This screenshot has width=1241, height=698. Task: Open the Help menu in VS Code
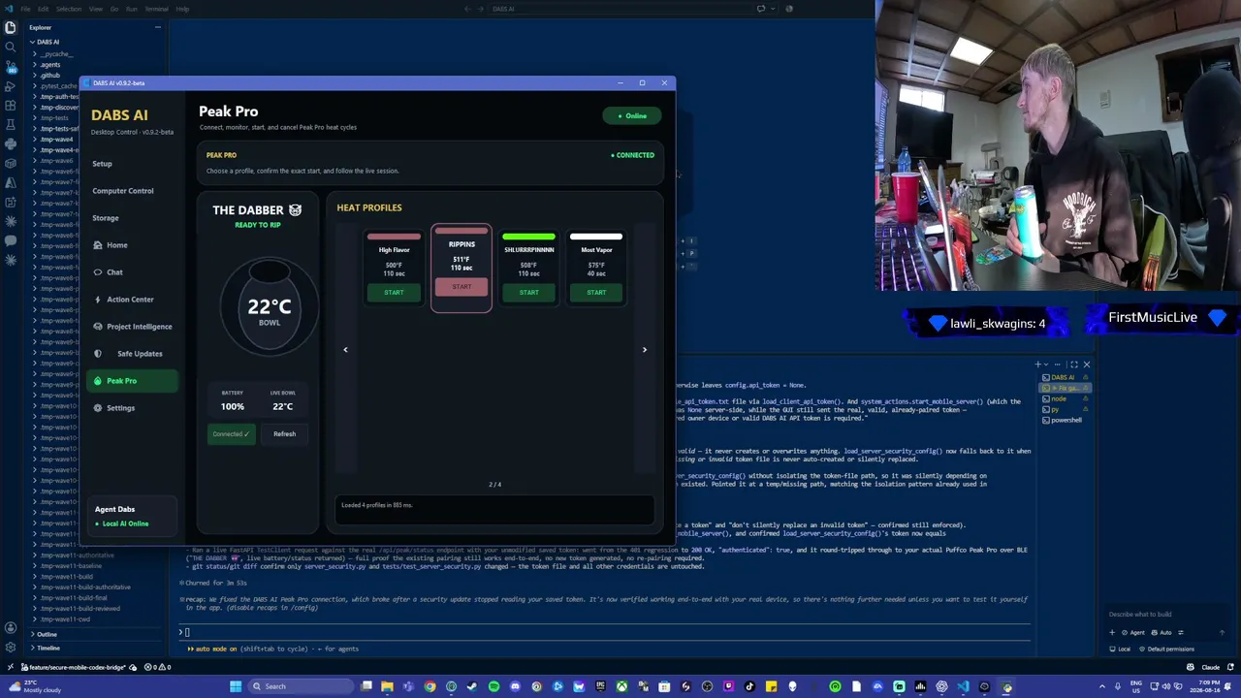pos(182,9)
